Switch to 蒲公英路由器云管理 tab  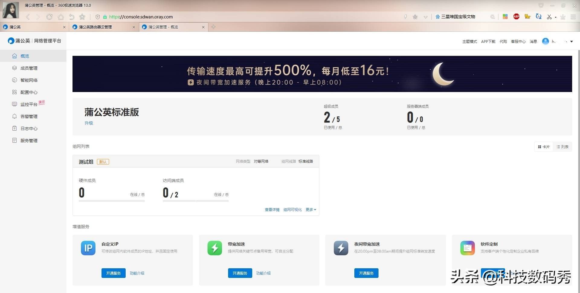click(104, 27)
